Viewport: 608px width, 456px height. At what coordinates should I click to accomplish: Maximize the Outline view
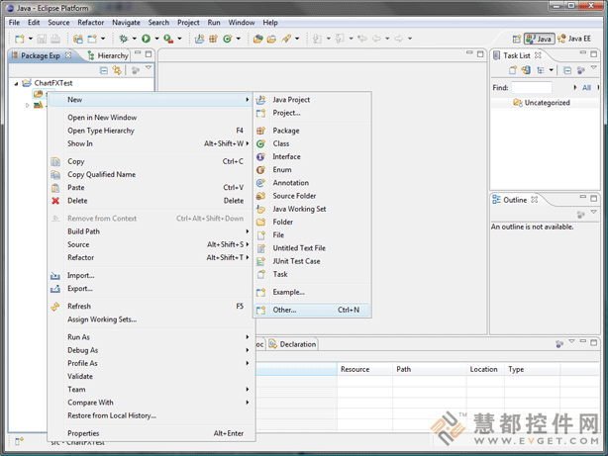pyautogui.click(x=594, y=198)
